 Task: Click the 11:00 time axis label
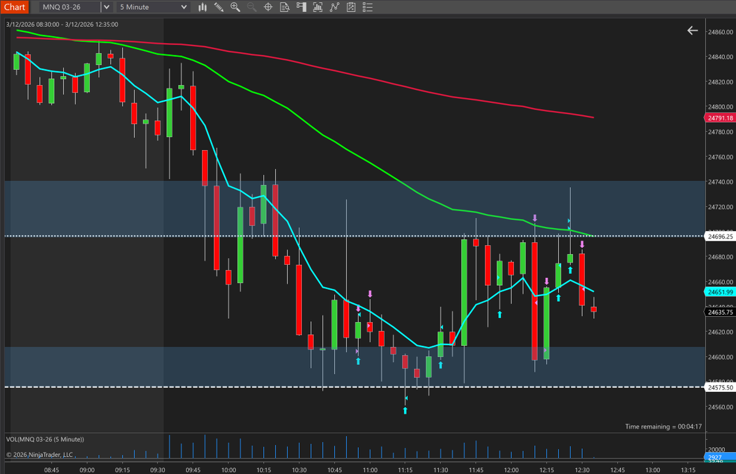tap(370, 470)
